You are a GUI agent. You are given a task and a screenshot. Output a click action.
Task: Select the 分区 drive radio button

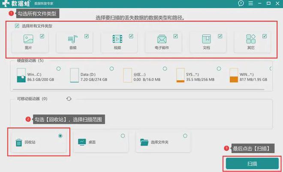pyautogui.click(x=165, y=69)
